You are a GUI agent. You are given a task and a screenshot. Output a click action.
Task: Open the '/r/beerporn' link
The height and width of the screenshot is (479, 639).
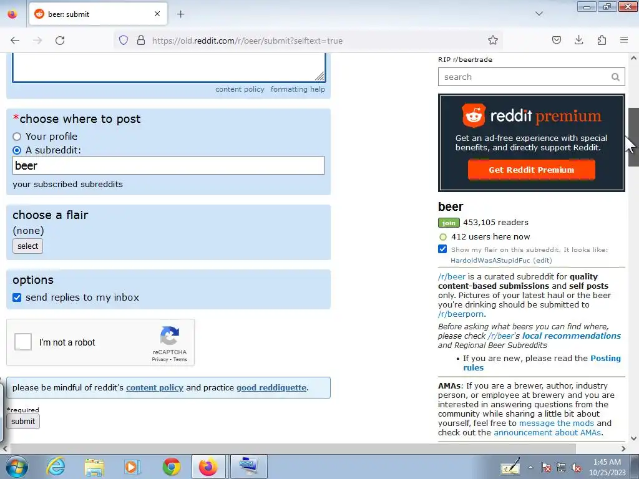pos(461,314)
